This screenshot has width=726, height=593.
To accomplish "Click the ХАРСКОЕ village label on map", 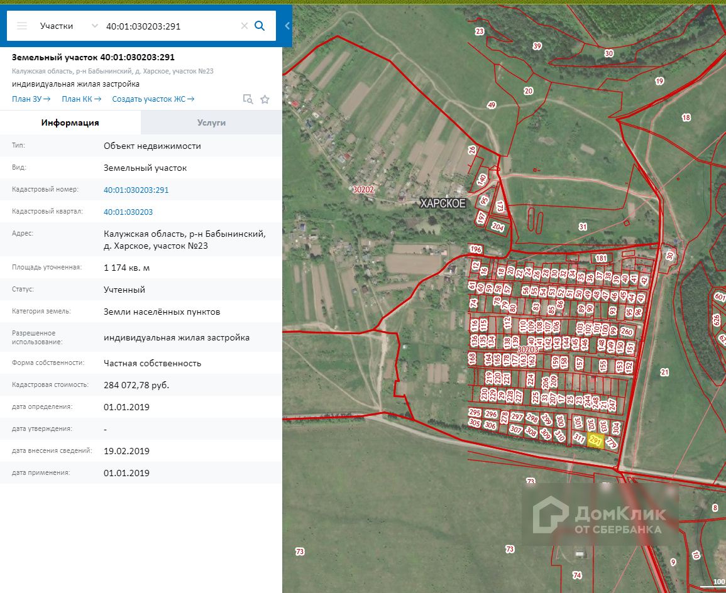I will click(x=443, y=203).
